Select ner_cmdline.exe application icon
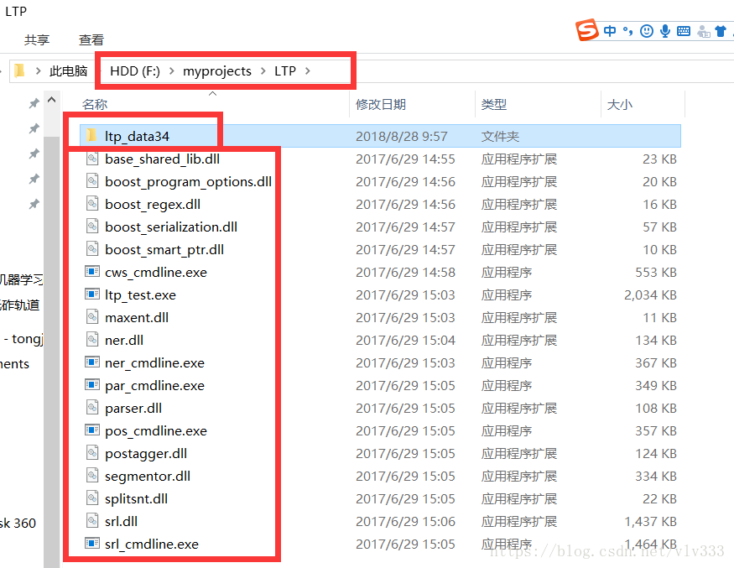 coord(92,362)
